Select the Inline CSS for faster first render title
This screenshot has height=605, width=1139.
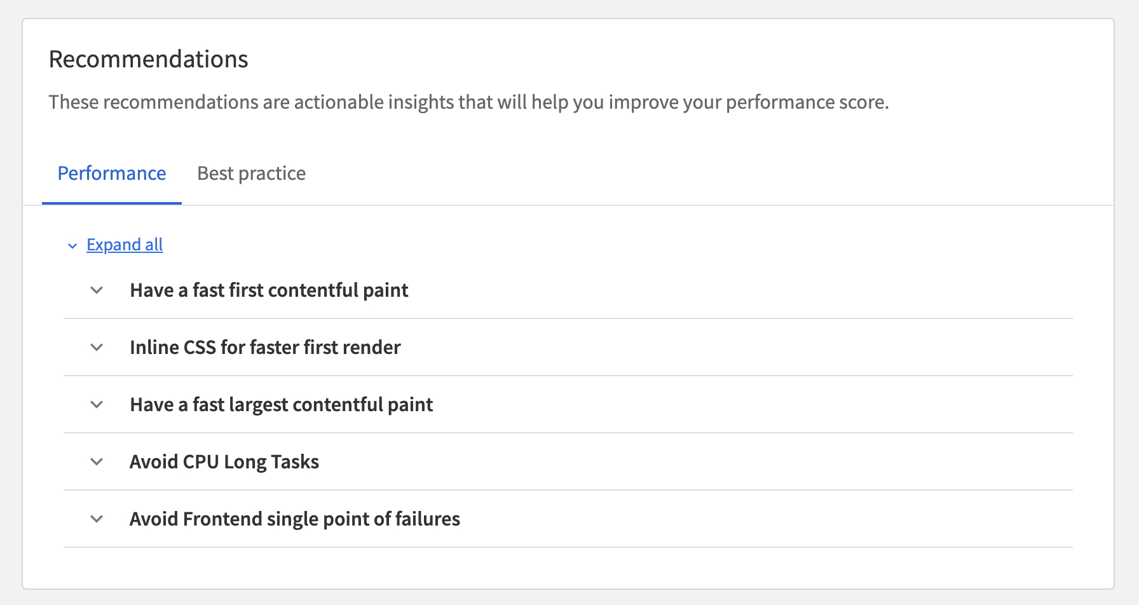[266, 347]
